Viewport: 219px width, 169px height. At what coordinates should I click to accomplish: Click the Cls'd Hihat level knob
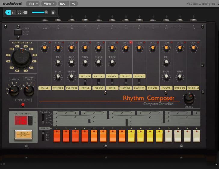193,48
